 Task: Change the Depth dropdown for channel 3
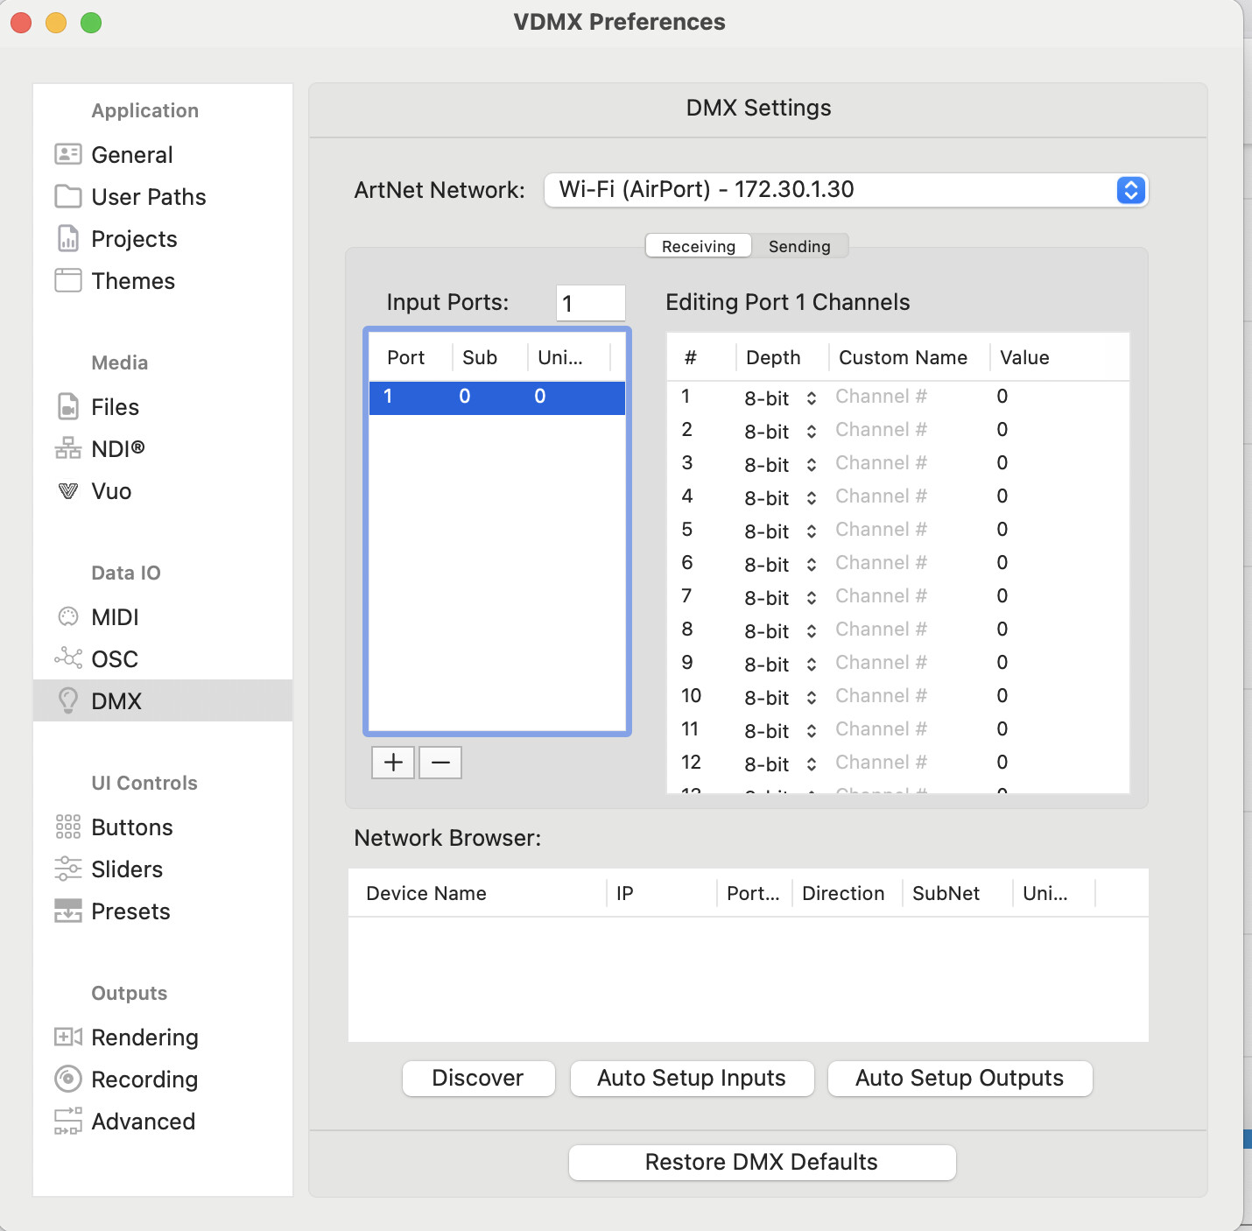(x=781, y=465)
